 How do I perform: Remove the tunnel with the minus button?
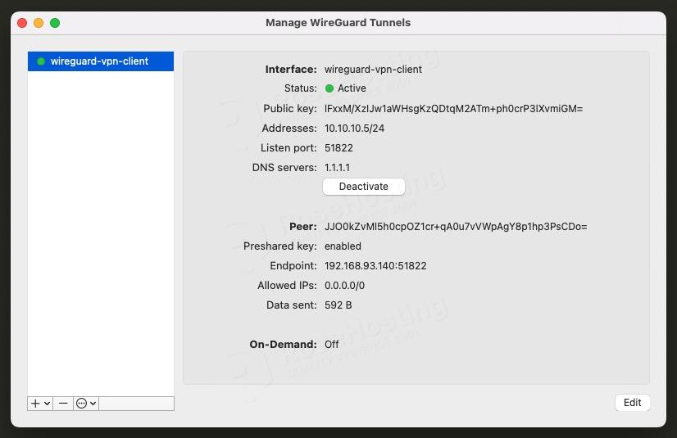pos(63,404)
